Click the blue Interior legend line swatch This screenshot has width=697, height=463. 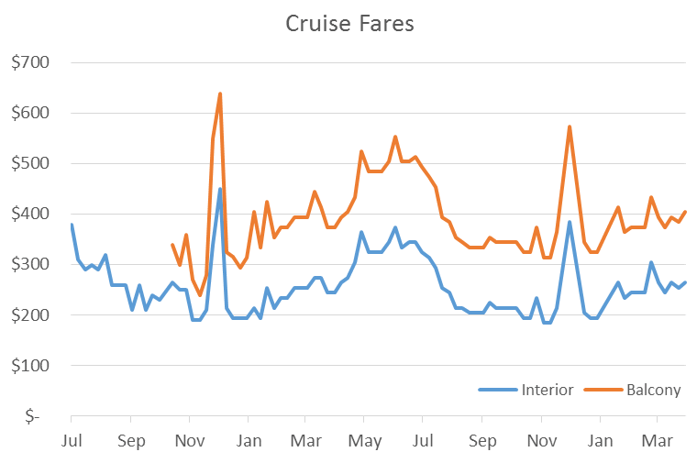tap(498, 391)
